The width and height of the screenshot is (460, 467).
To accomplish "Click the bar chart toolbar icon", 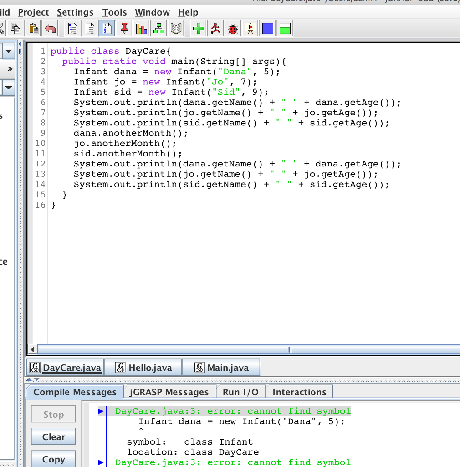I will pyautogui.click(x=141, y=29).
